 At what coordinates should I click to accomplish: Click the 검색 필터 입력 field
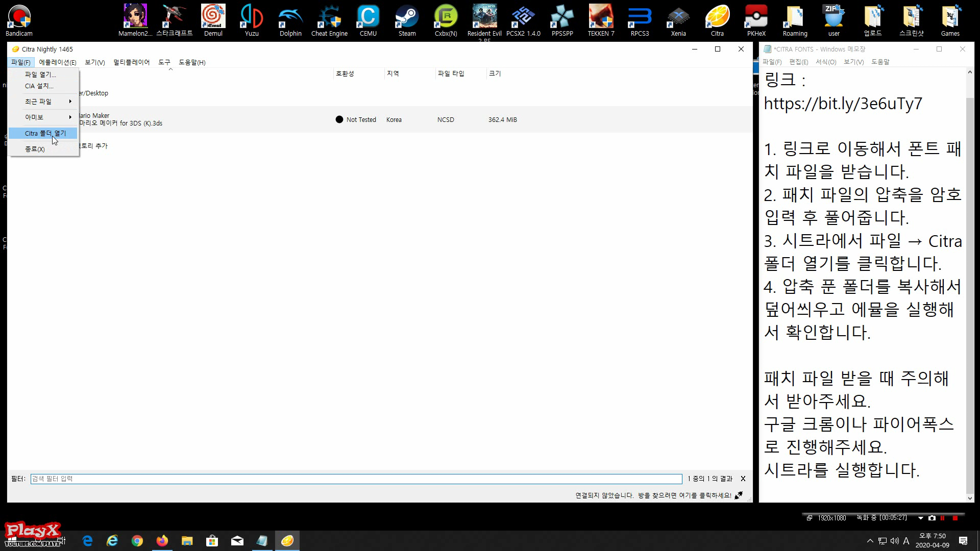356,479
